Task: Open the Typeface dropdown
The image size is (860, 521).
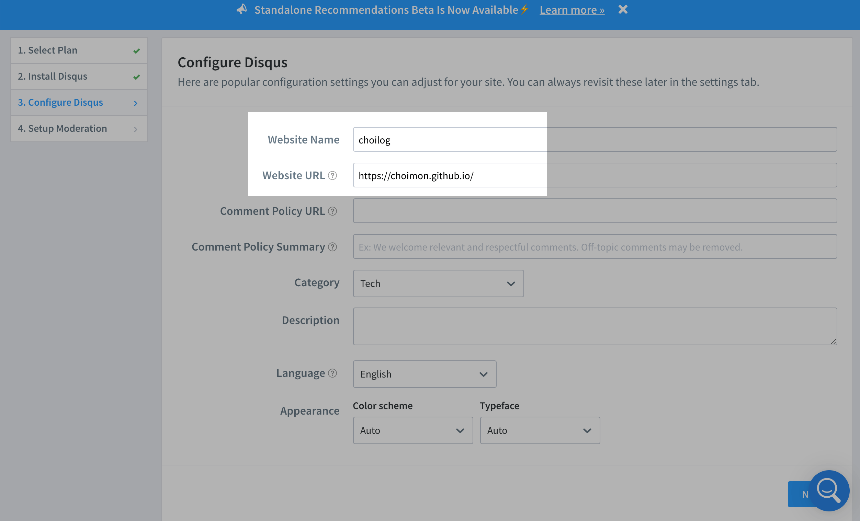Action: 540,430
